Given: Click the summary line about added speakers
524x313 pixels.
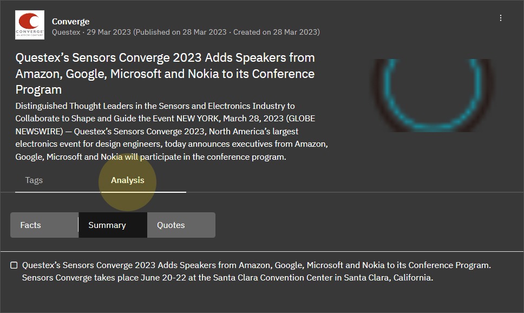Looking at the screenshot, I should tap(256, 265).
